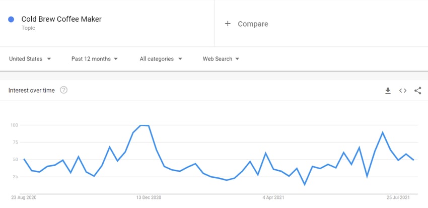The image size is (428, 208).
Task: Share the interest over time chart
Action: pyautogui.click(x=417, y=91)
